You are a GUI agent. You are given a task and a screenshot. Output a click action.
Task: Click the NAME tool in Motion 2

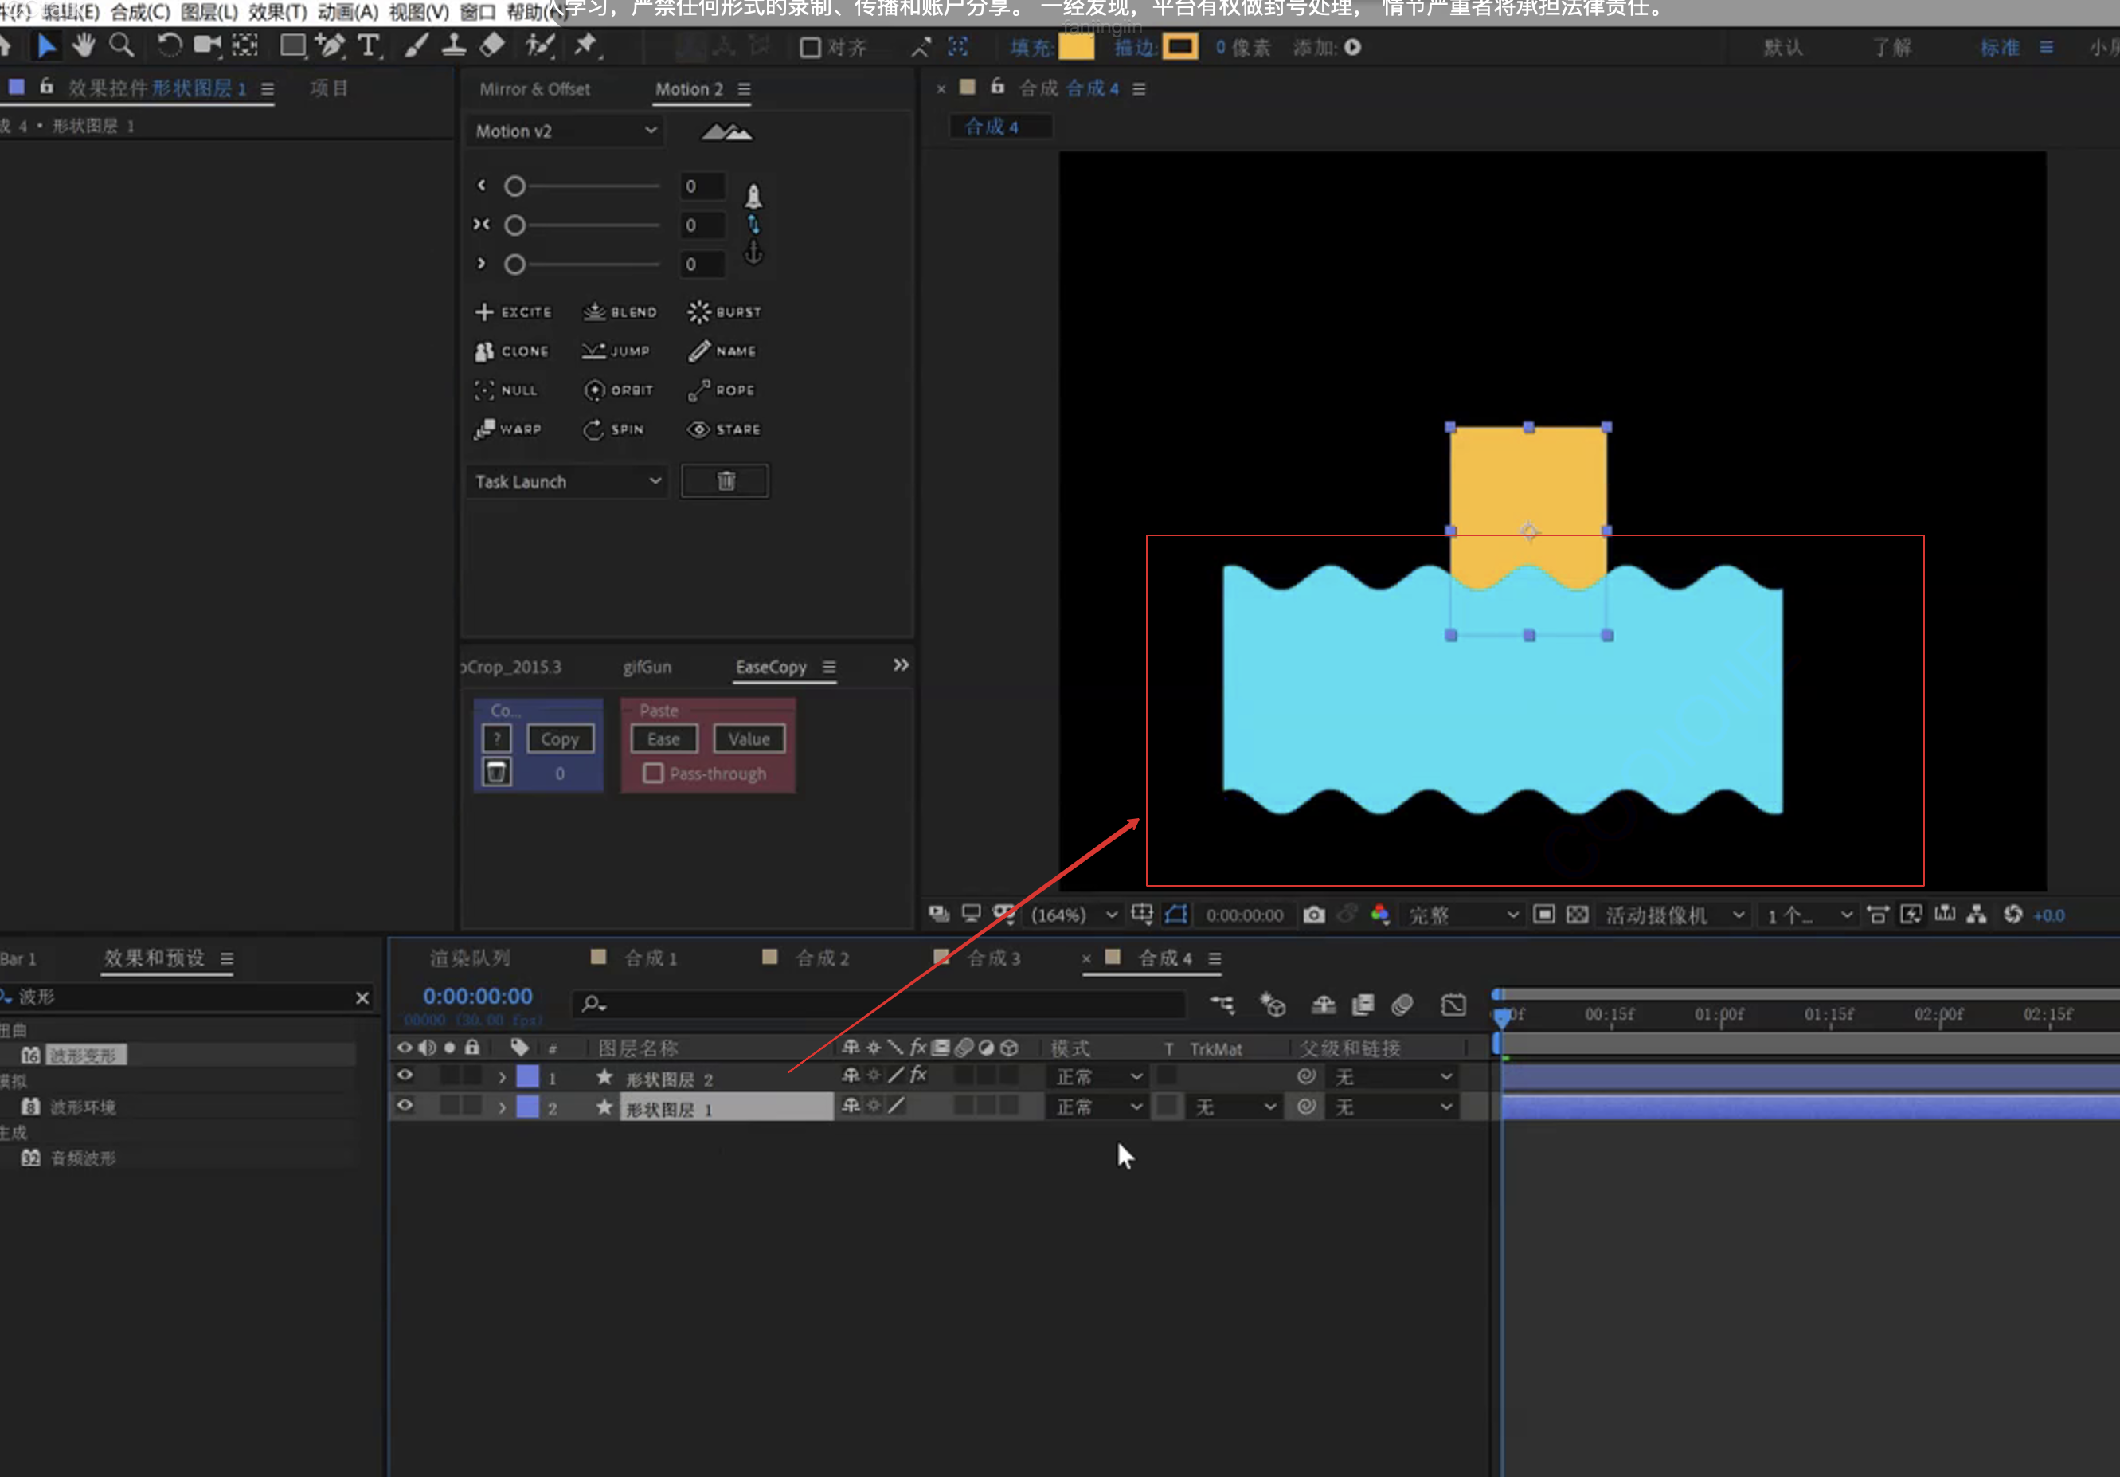722,351
